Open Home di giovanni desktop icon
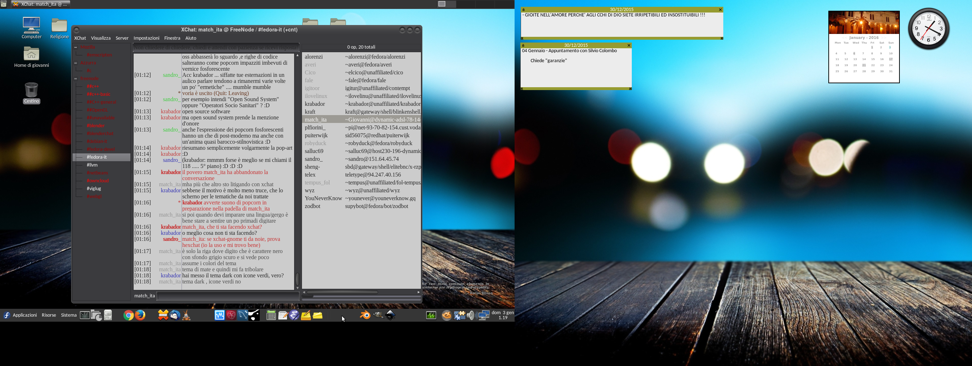972x366 pixels. click(x=31, y=57)
